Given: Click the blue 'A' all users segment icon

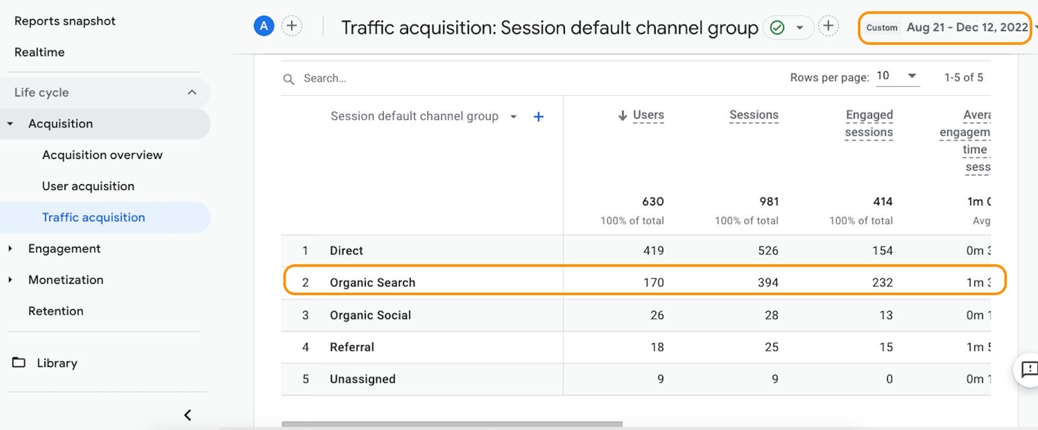Looking at the screenshot, I should coord(263,26).
